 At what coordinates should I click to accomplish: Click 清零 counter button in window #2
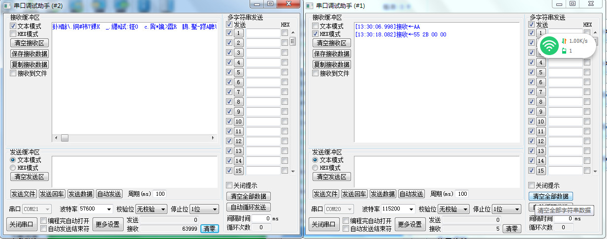point(210,229)
